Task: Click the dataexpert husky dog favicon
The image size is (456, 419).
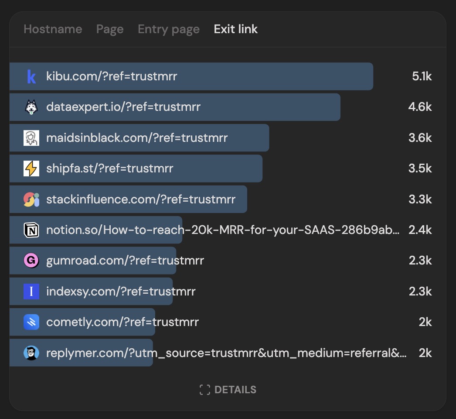Action: [31, 107]
